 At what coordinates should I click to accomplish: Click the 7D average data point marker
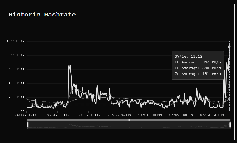(229, 99)
